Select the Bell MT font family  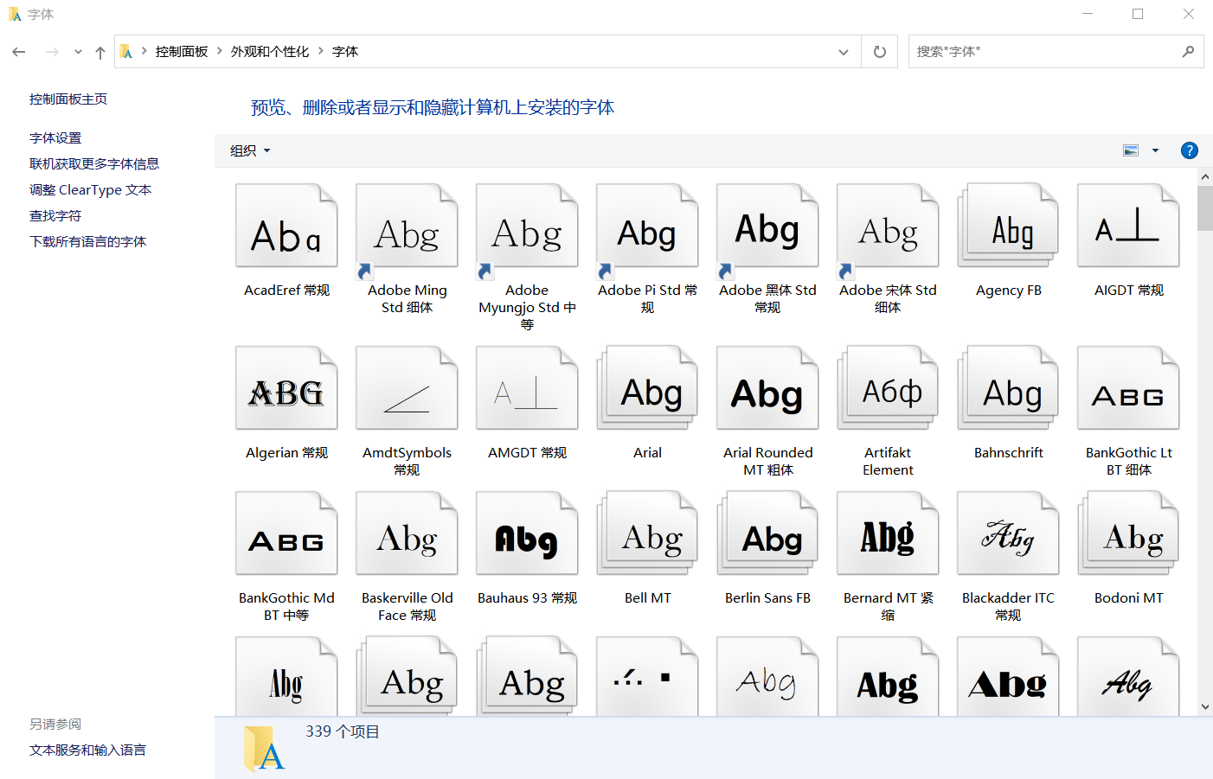(x=647, y=548)
